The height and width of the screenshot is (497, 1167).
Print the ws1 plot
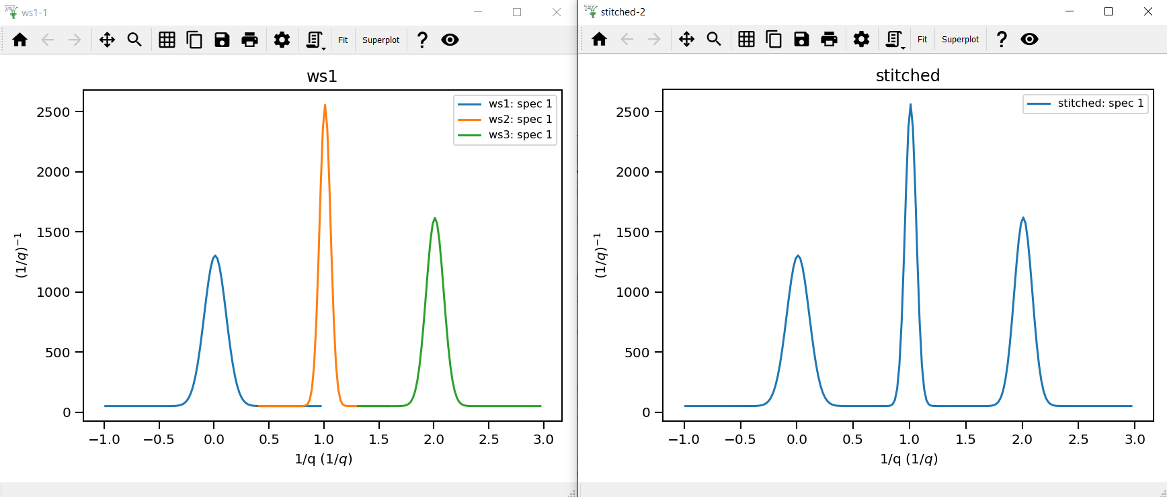click(249, 40)
